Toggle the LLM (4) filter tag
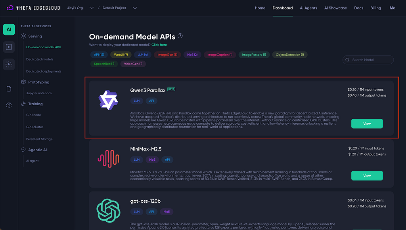This screenshot has height=230, width=406. coord(143,55)
